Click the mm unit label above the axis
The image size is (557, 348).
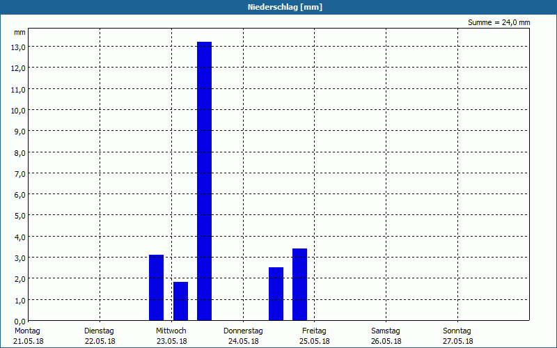(19, 33)
